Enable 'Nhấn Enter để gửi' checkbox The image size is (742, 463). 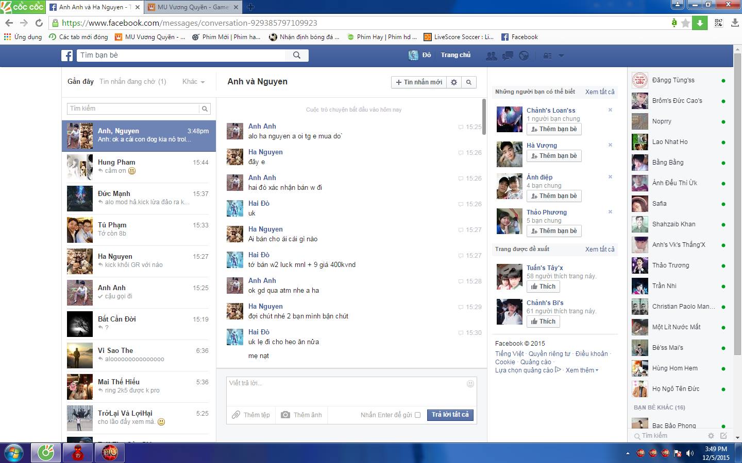417,415
